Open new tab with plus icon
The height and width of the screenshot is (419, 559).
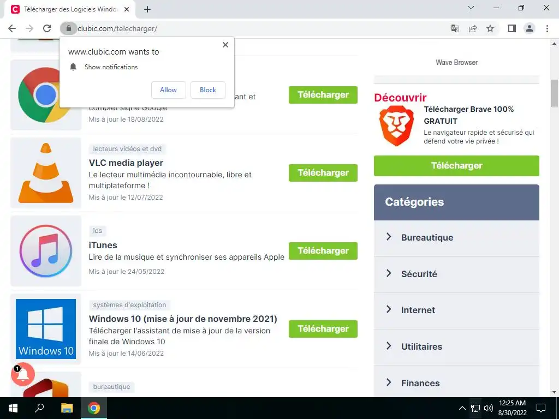(147, 9)
